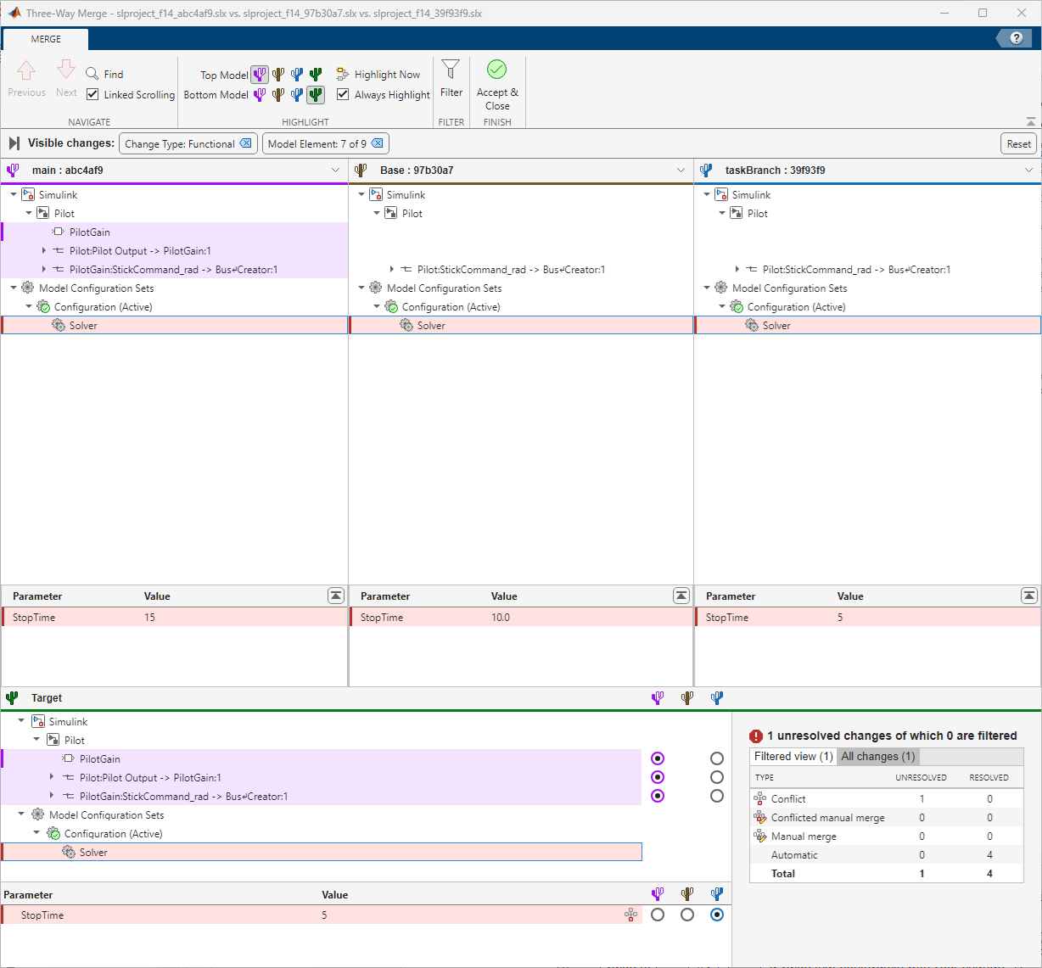
Task: Set Top Model to purple main branch icon
Action: click(x=260, y=75)
